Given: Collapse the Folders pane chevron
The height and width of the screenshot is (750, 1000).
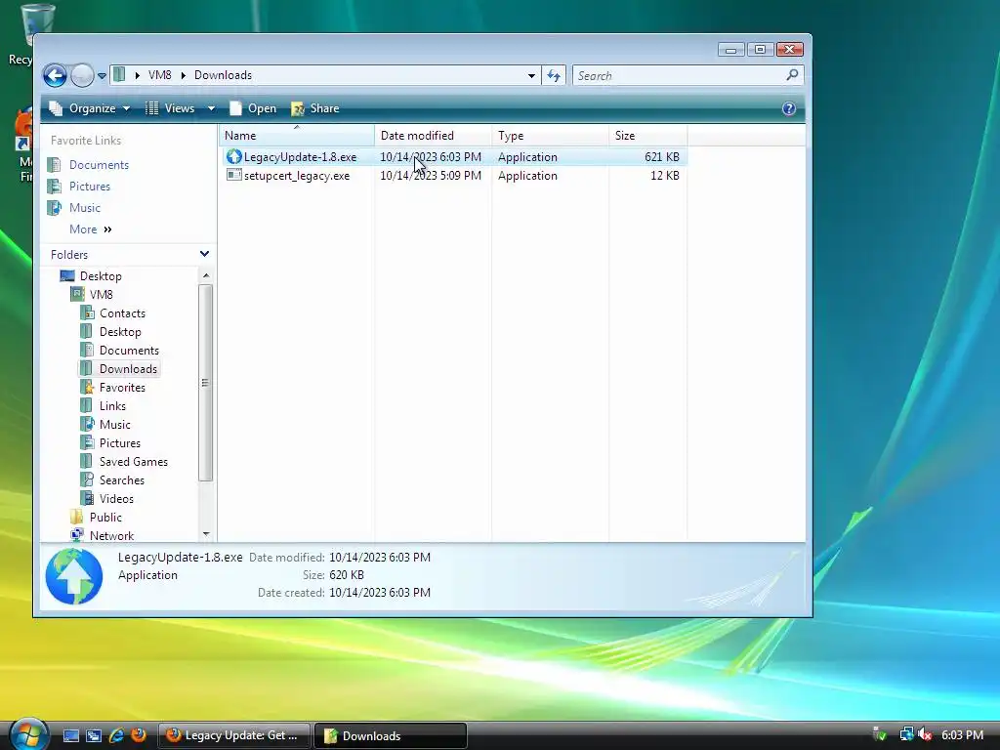Looking at the screenshot, I should [x=204, y=254].
